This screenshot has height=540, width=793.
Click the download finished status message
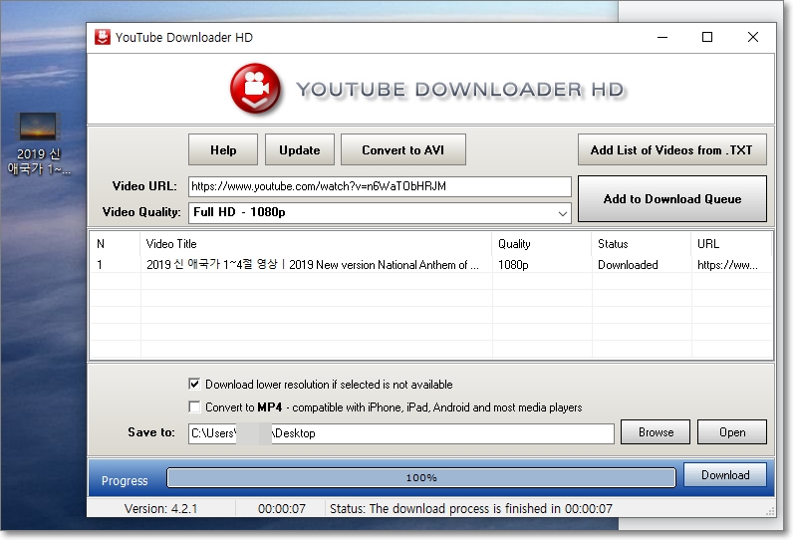pos(471,508)
